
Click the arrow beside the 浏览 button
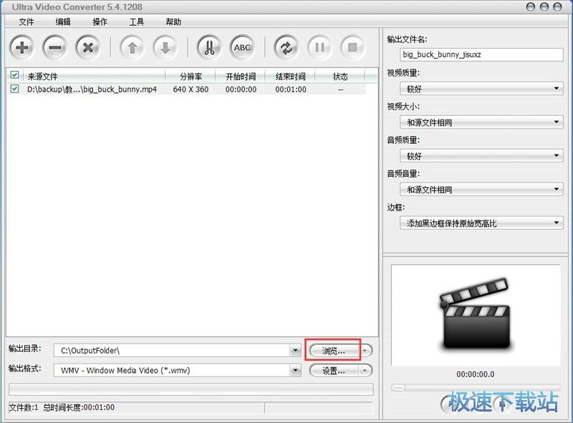(x=365, y=351)
